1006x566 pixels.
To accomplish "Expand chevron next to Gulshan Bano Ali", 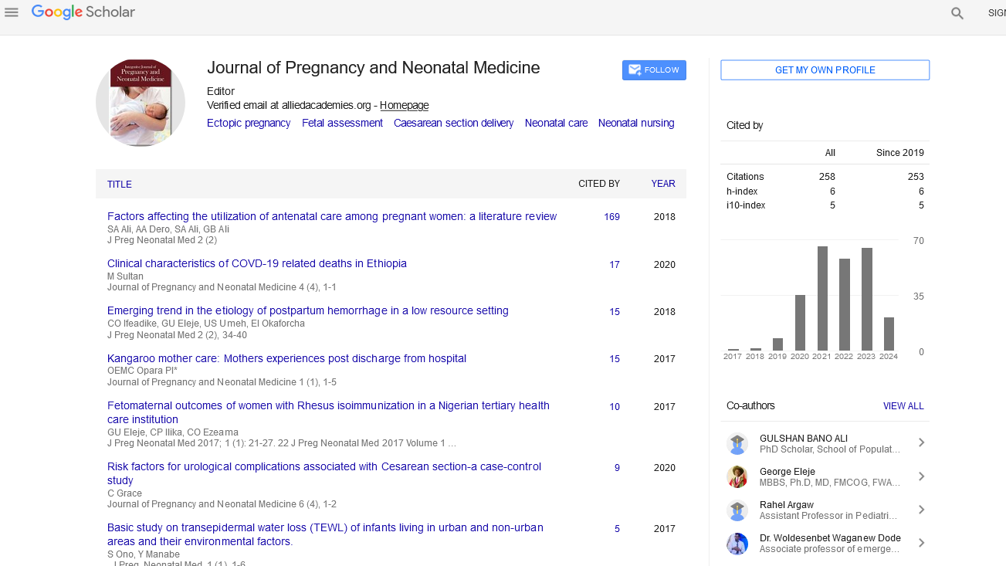I will point(920,442).
